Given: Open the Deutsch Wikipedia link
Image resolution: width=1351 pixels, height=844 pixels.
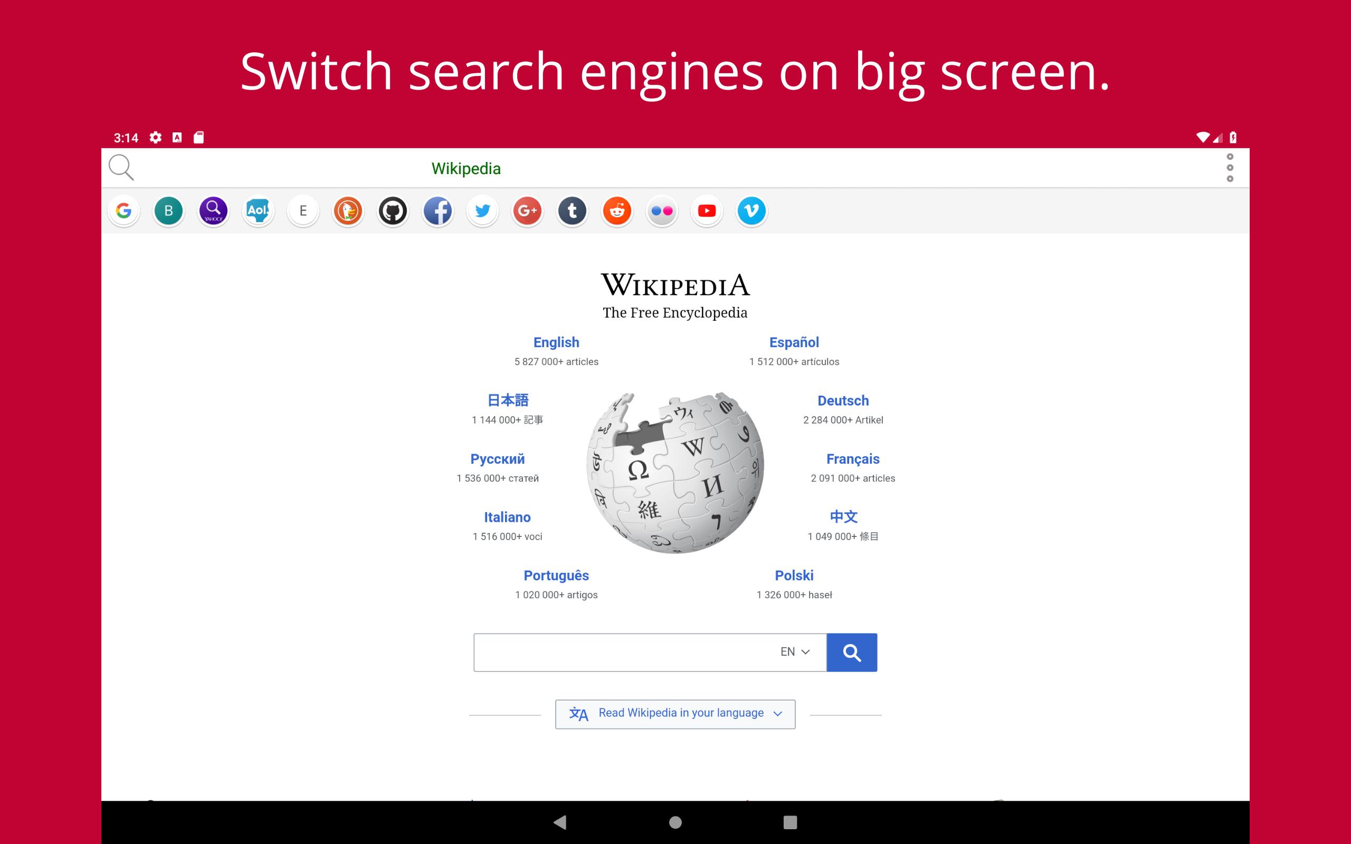Looking at the screenshot, I should tap(843, 400).
